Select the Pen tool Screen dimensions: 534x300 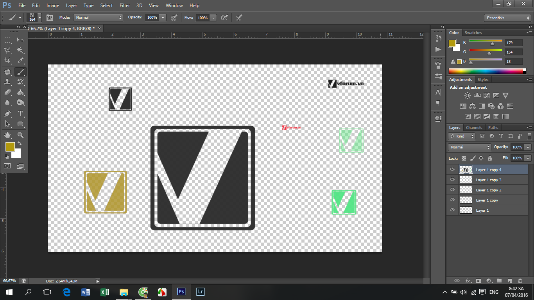point(7,114)
